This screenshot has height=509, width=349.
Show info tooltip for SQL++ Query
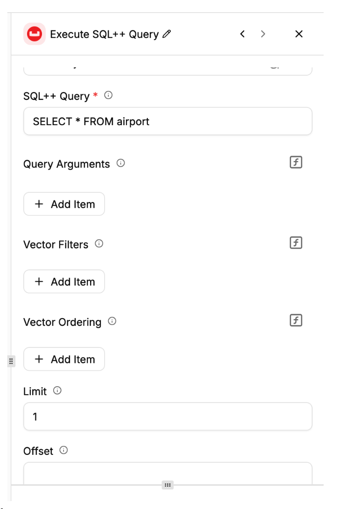(108, 95)
